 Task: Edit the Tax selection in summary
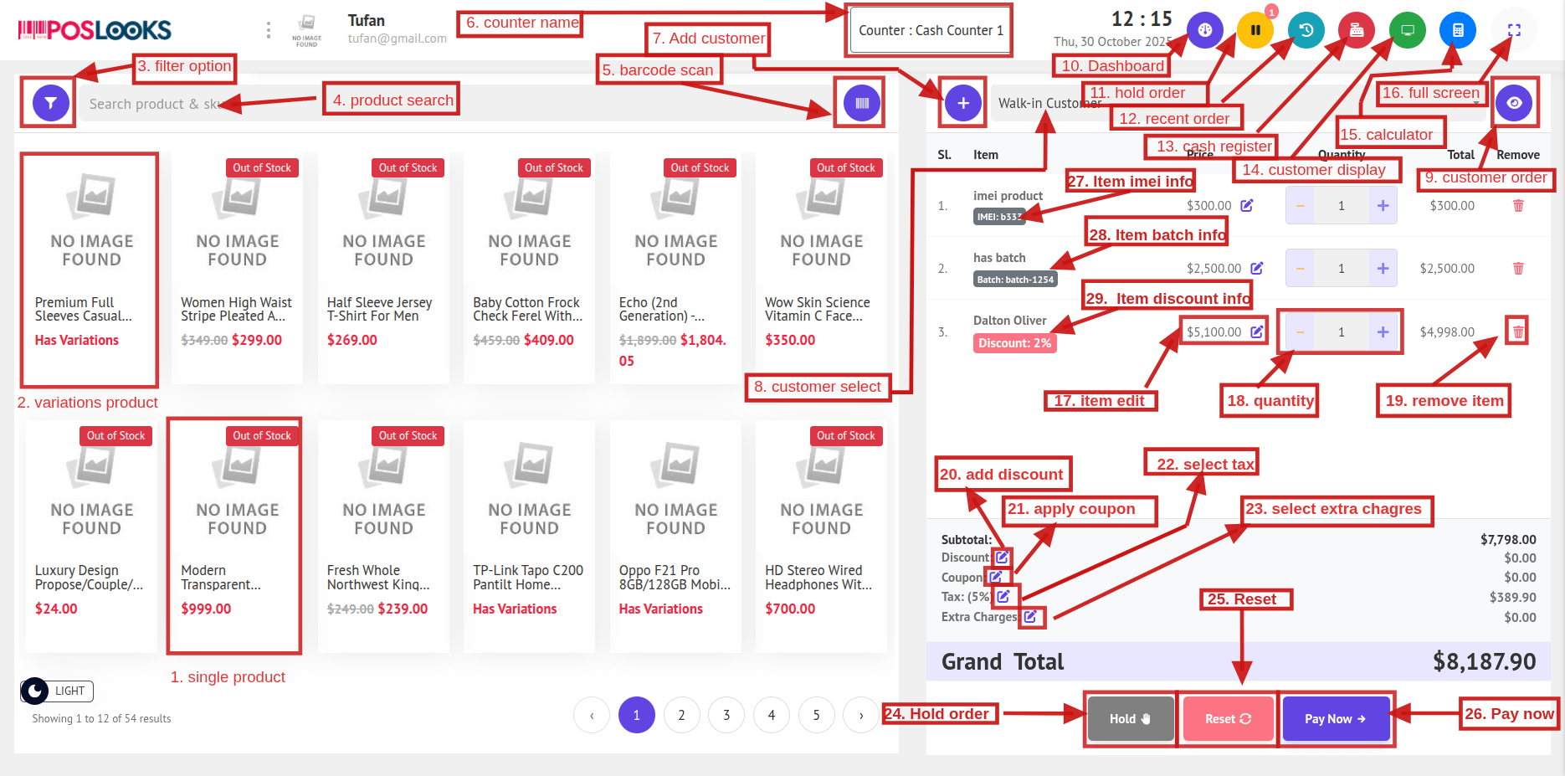tap(1003, 597)
